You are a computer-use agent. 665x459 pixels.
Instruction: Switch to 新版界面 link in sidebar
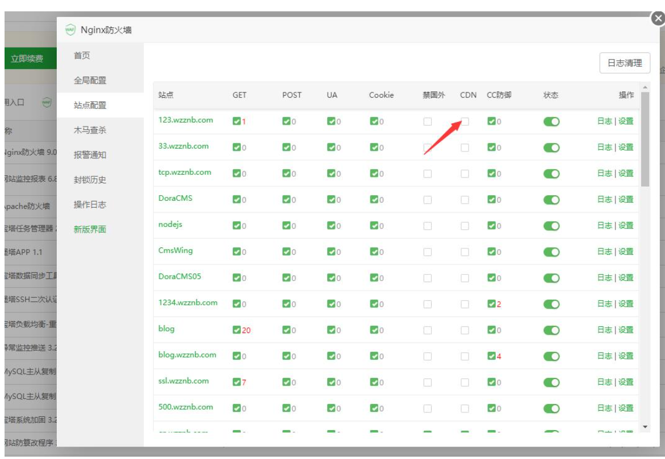[x=90, y=230]
